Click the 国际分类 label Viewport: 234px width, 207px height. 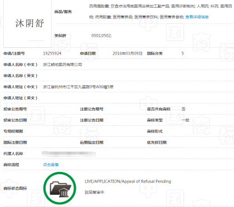click(155, 53)
